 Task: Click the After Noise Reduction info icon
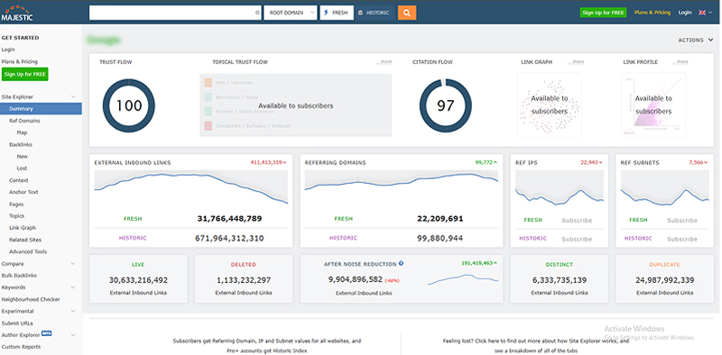401,263
